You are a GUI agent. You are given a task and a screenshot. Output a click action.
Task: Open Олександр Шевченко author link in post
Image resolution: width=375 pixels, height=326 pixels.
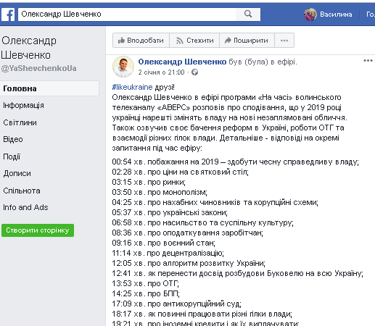point(182,62)
